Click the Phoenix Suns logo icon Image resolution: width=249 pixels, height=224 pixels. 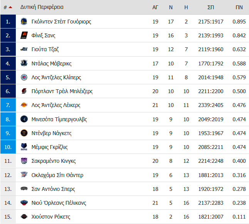(x=24, y=35)
